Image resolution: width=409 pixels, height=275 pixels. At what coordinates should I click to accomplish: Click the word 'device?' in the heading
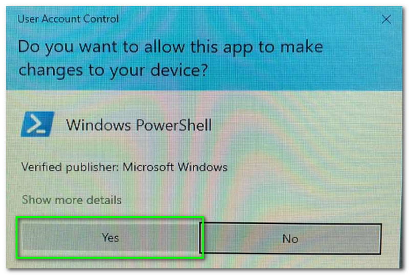179,70
